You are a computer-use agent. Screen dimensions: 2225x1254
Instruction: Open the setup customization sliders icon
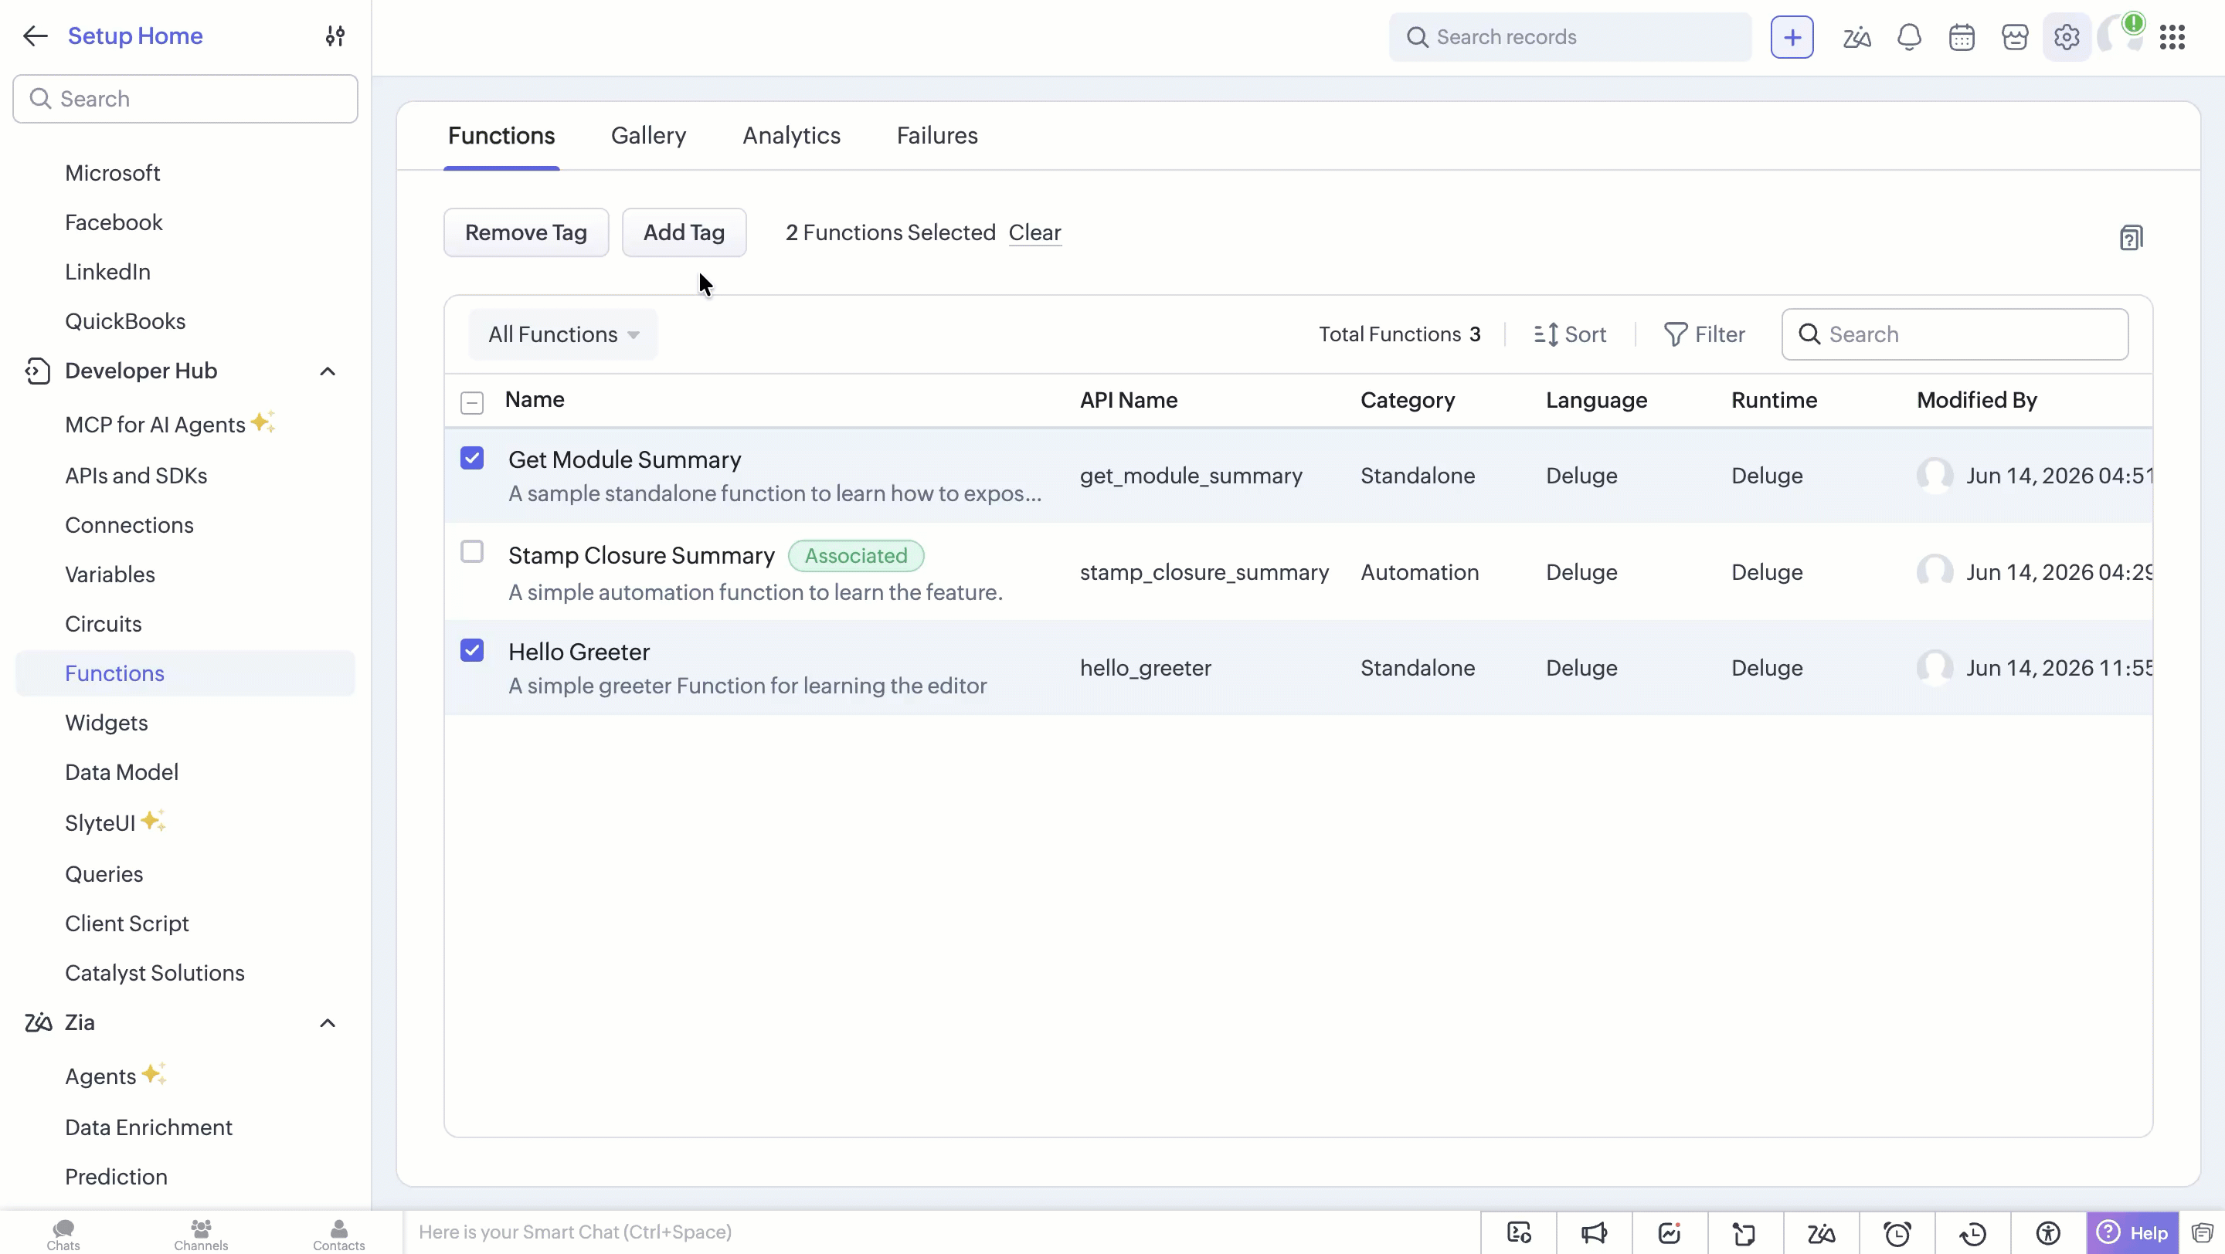pyautogui.click(x=335, y=36)
